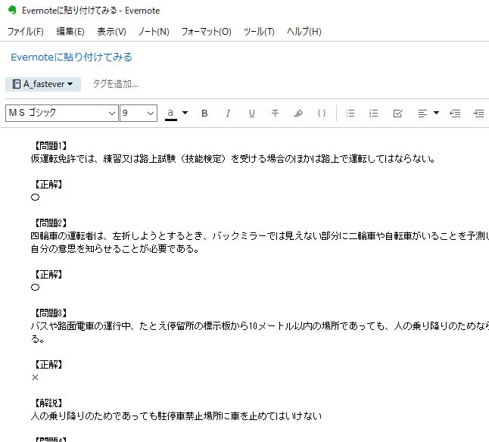Open the MS ゴシック font family dropdown

point(62,113)
